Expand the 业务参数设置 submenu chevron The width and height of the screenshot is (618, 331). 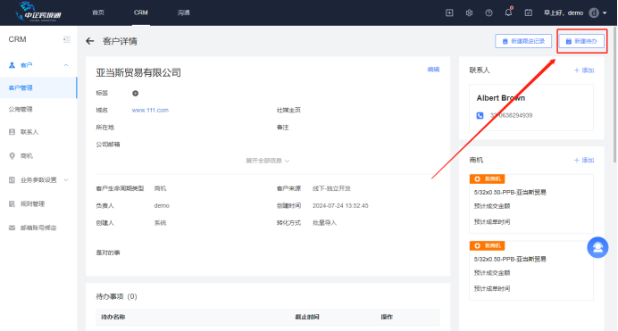[66, 180]
